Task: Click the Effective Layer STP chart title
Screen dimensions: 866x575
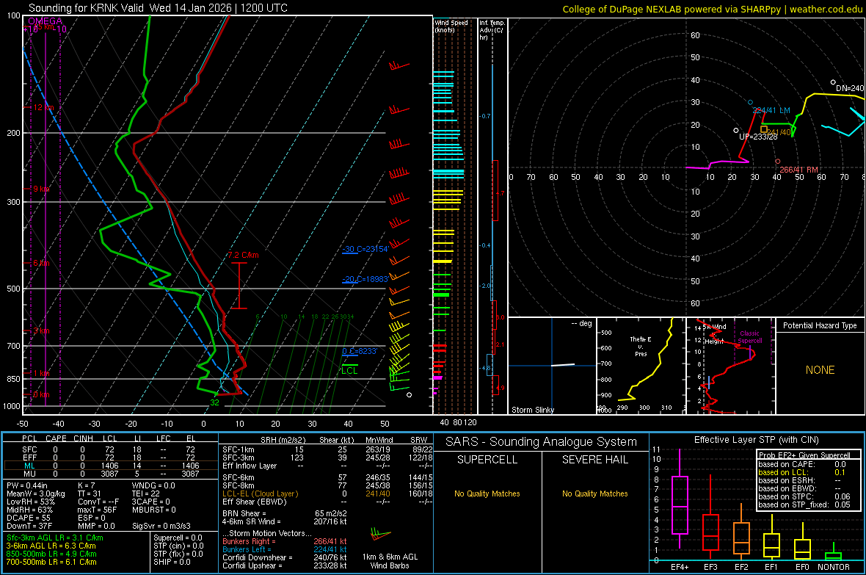Action: 756,440
